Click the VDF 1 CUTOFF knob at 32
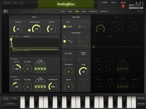 pos(18,29)
